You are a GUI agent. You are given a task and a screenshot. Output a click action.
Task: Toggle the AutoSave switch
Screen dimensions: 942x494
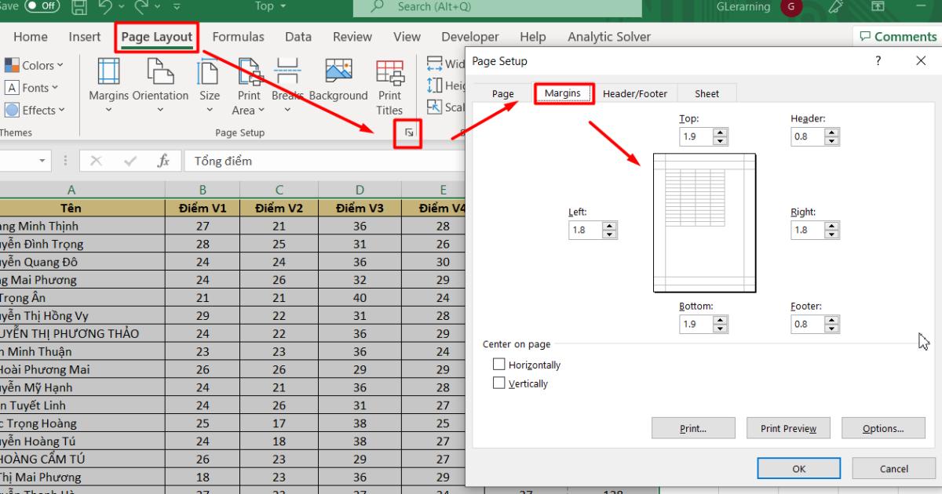[x=42, y=6]
